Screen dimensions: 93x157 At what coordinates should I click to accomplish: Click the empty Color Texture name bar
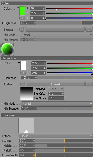pyautogui.click(x=55, y=30)
